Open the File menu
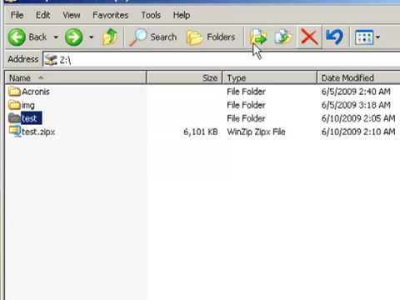This screenshot has height=300, width=400. [17, 15]
